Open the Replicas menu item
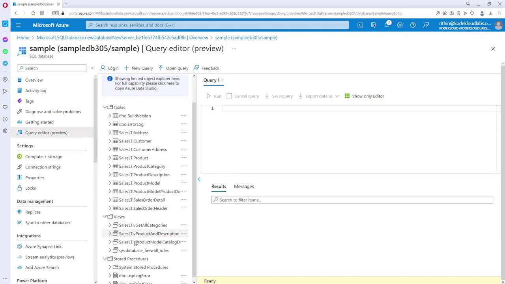This screenshot has height=284, width=505. [33, 212]
